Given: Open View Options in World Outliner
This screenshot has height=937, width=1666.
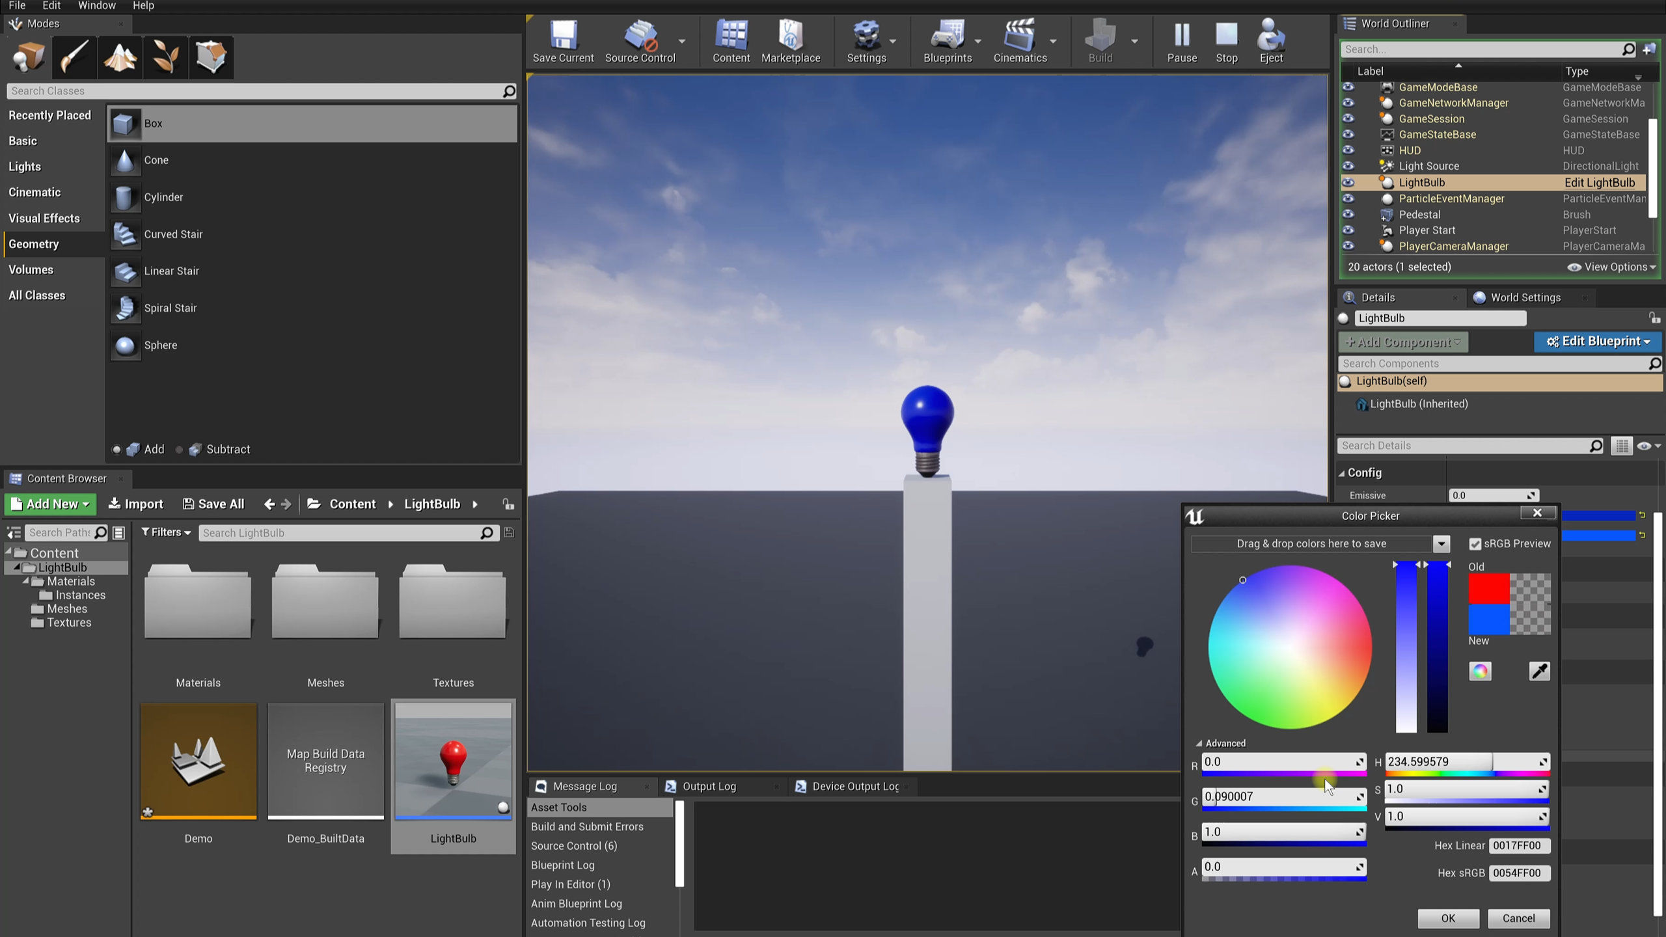Looking at the screenshot, I should point(1611,267).
